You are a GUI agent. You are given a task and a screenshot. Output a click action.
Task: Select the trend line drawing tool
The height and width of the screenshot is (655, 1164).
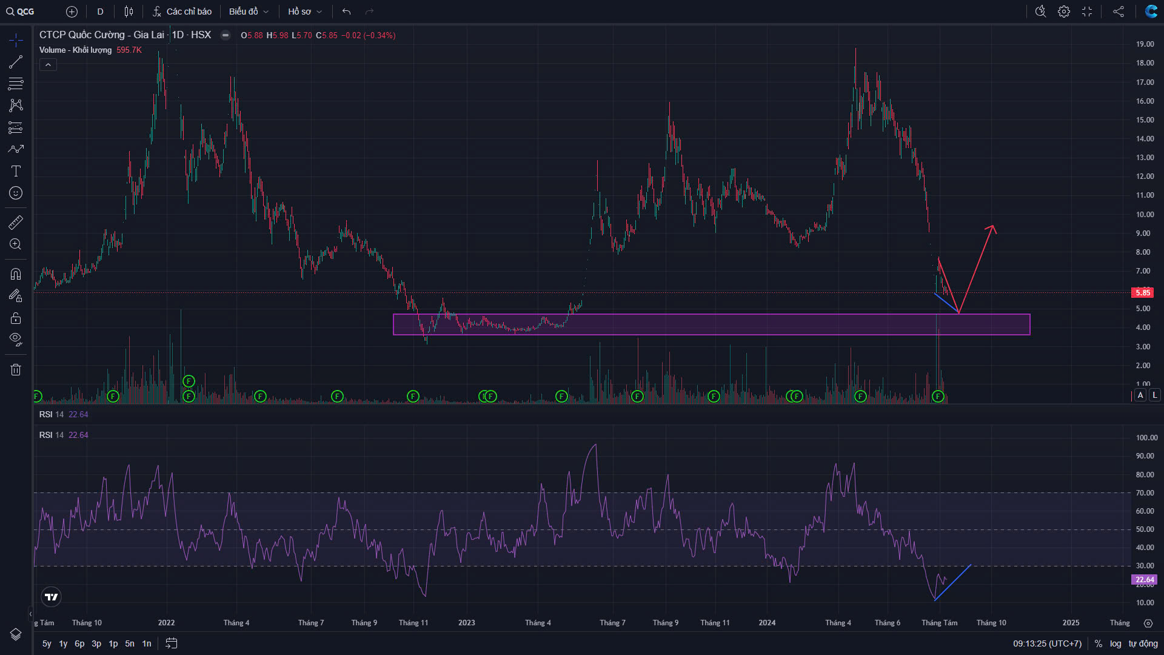[16, 62]
